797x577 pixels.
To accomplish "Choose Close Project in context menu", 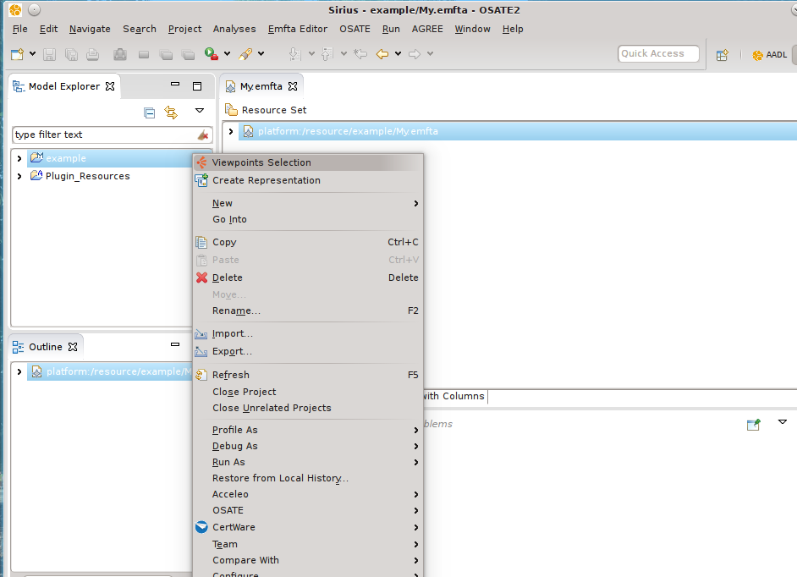I will (x=308, y=392).
